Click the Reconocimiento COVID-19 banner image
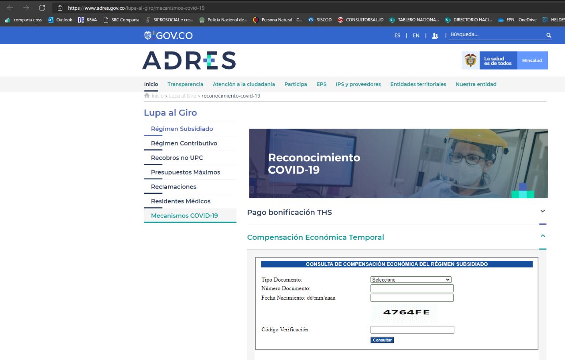The height and width of the screenshot is (360, 565). click(x=399, y=163)
